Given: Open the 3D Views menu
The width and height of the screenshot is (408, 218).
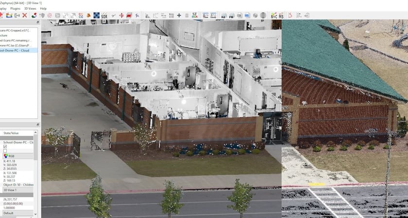Looking at the screenshot, I should 30,8.
